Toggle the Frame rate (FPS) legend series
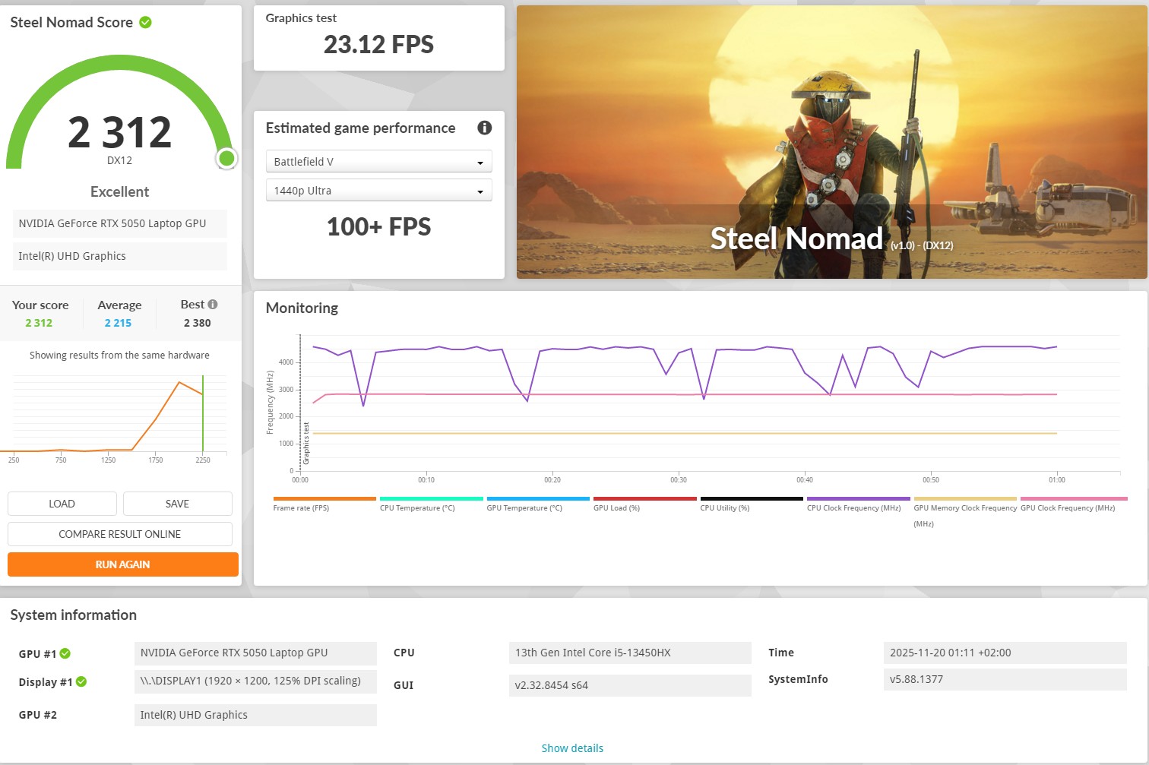 click(301, 507)
